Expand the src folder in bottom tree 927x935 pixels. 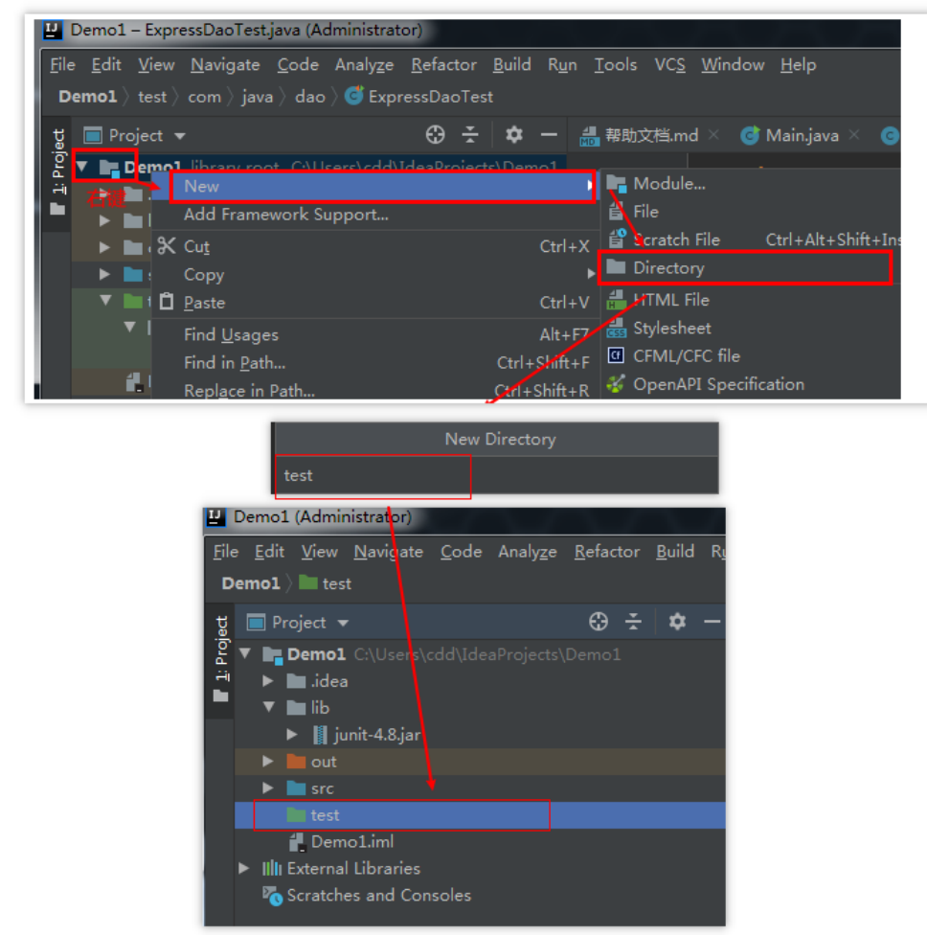click(268, 787)
